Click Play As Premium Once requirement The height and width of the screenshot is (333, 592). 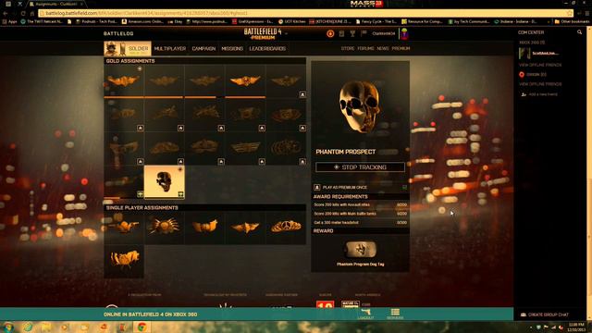point(360,187)
